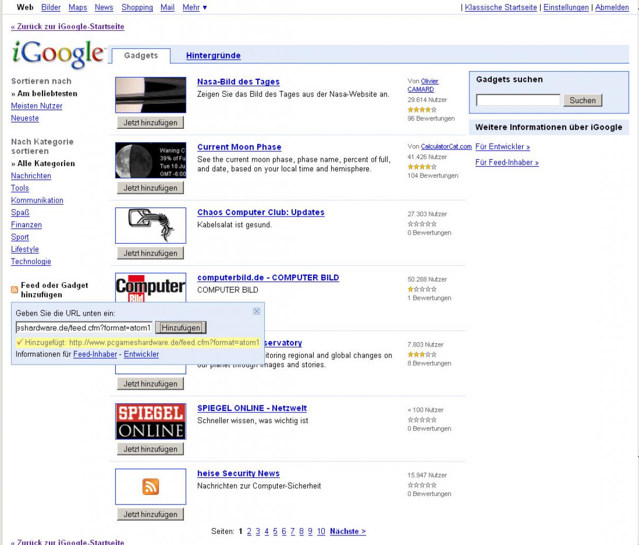
Task: Filter by Lifestyle category
Action: pos(25,249)
